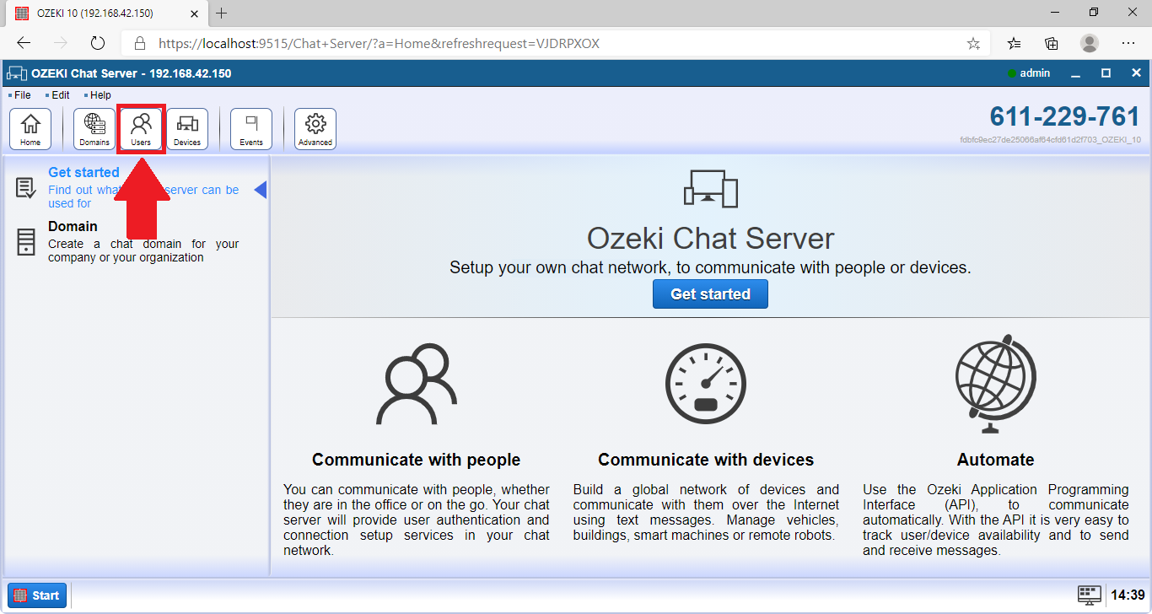Open the Ozeki Start menu button
This screenshot has width=1152, height=614.
(37, 595)
